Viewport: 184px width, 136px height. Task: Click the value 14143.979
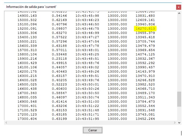(145, 72)
